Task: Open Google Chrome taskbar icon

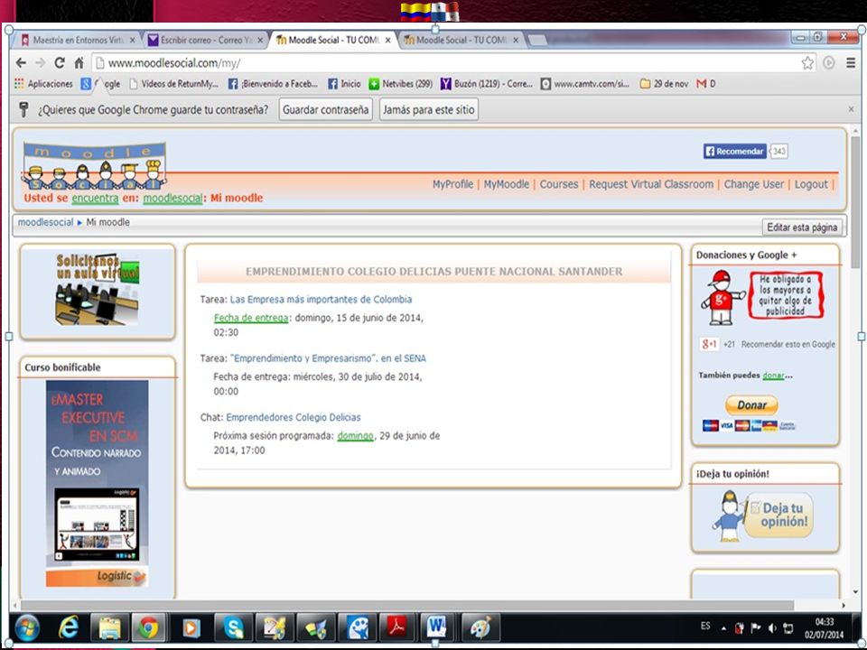Action: click(x=148, y=628)
